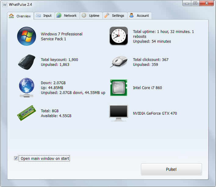Switch to the Network tab
The width and height of the screenshot is (216, 187).
point(67,16)
